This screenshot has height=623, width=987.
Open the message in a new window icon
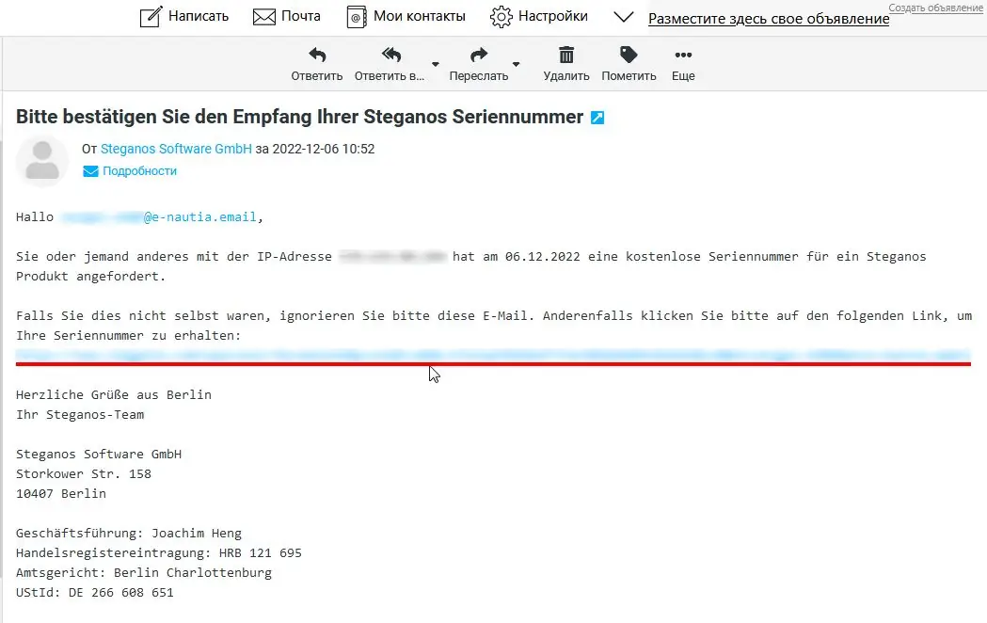597,118
